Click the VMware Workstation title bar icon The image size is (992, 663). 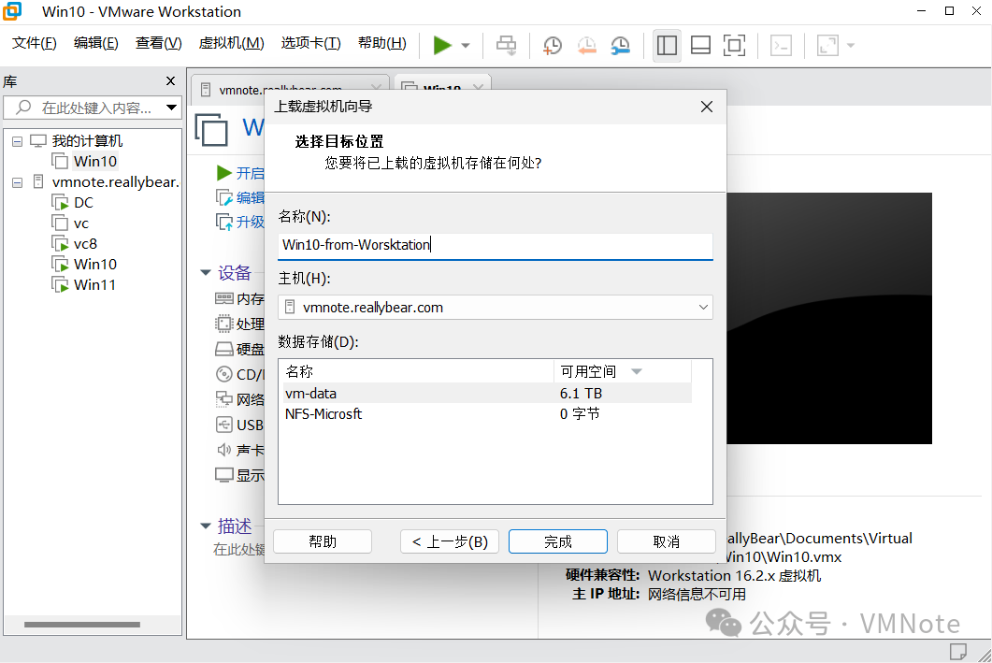(11, 11)
